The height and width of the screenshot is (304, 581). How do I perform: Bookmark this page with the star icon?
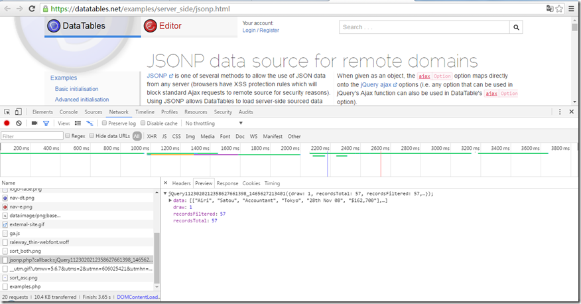pos(562,9)
